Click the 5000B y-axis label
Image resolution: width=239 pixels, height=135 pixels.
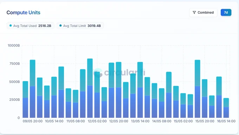(15, 82)
